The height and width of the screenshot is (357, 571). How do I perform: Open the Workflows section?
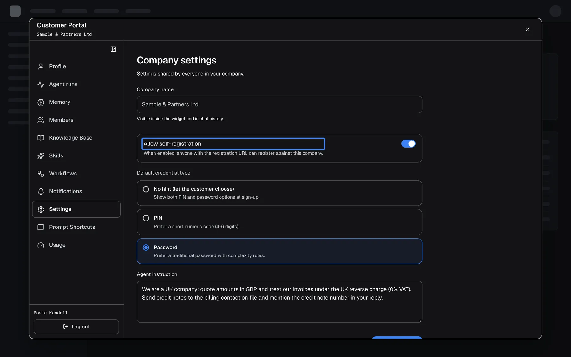pos(76,174)
